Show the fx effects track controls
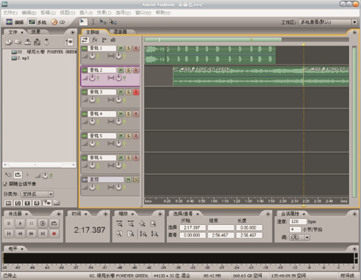Viewport: 361px width, 280px height. [94, 40]
